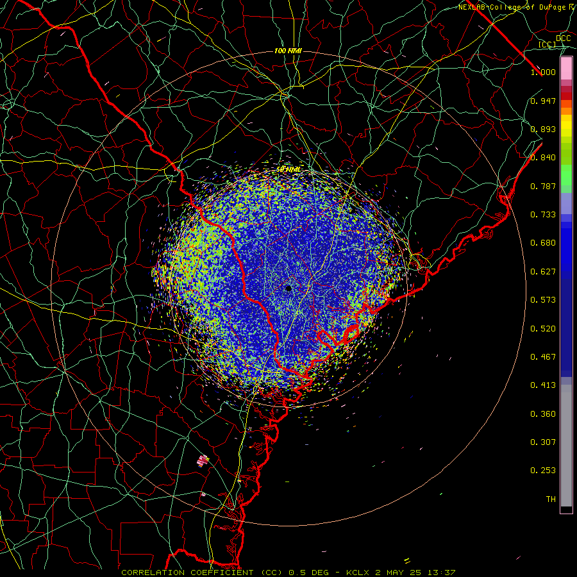
Task: Click the 0.840 scale label
Action: pos(543,158)
